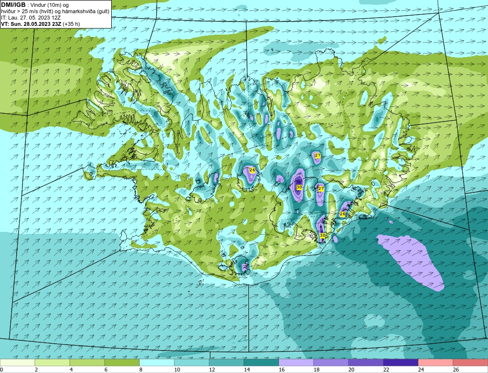Click yellow gust label 27 north of Vatnajökull
This screenshot has height=373, width=488.
click(318, 155)
